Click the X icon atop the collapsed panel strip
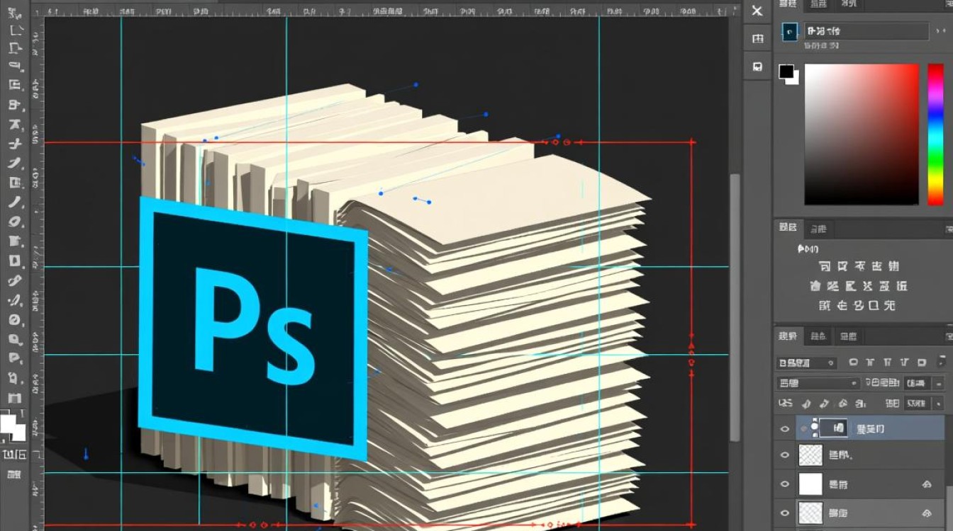Viewport: 953px width, 531px height. pos(757,11)
